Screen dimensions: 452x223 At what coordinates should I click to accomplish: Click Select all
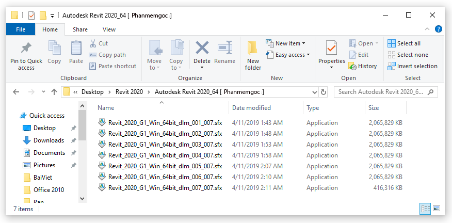click(x=404, y=43)
